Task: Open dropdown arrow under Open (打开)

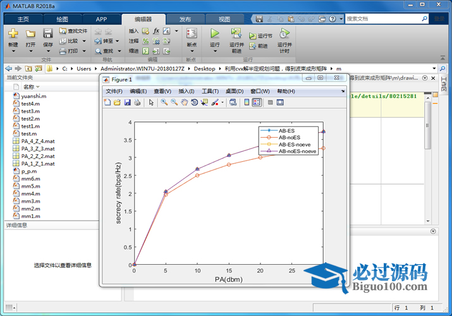Action: [x=30, y=51]
